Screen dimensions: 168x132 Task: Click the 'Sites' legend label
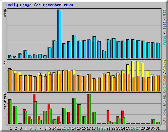pyautogui.click(x=164, y=80)
